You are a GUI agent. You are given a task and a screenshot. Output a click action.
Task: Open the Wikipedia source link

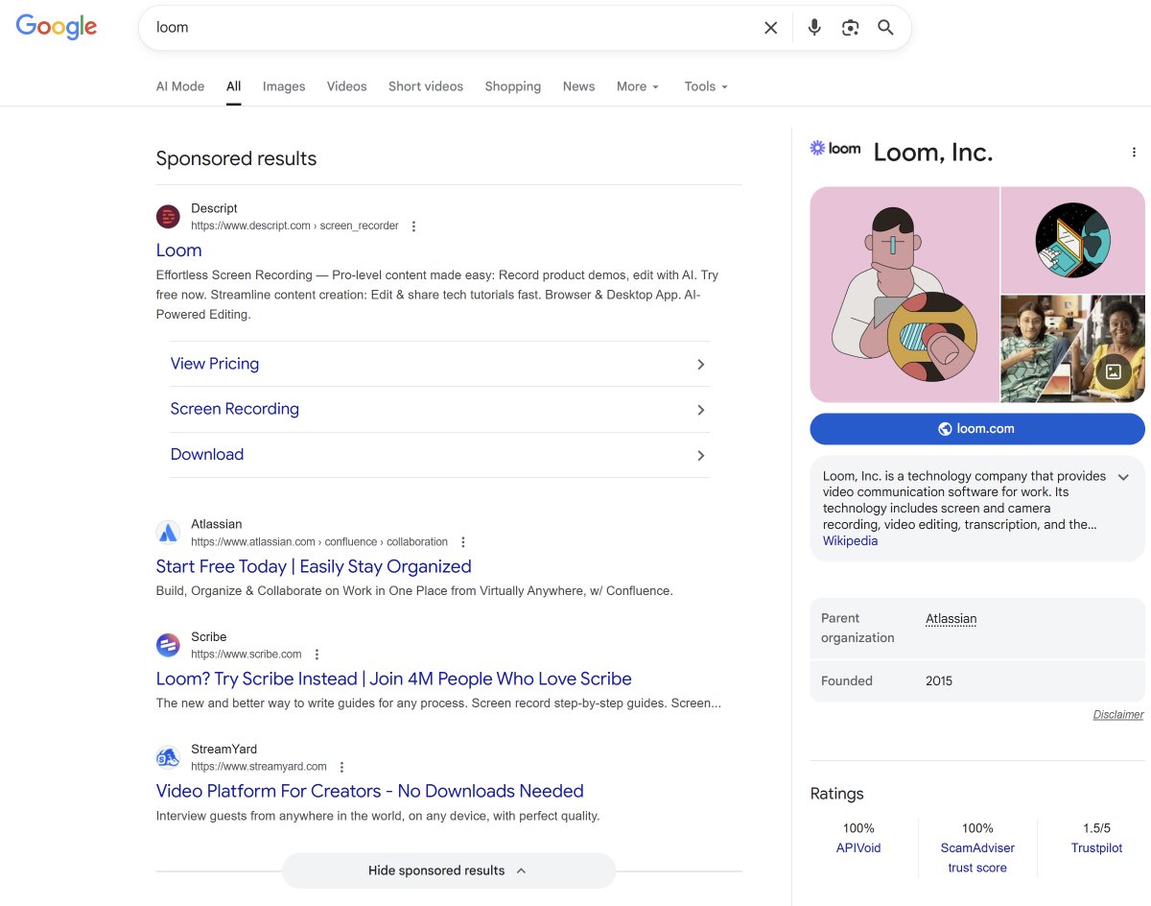[850, 541]
